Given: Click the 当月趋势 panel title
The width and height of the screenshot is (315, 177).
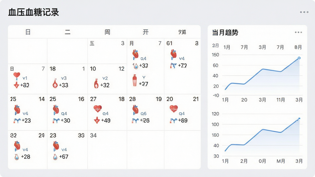Looking at the screenshot, I should [x=225, y=33].
